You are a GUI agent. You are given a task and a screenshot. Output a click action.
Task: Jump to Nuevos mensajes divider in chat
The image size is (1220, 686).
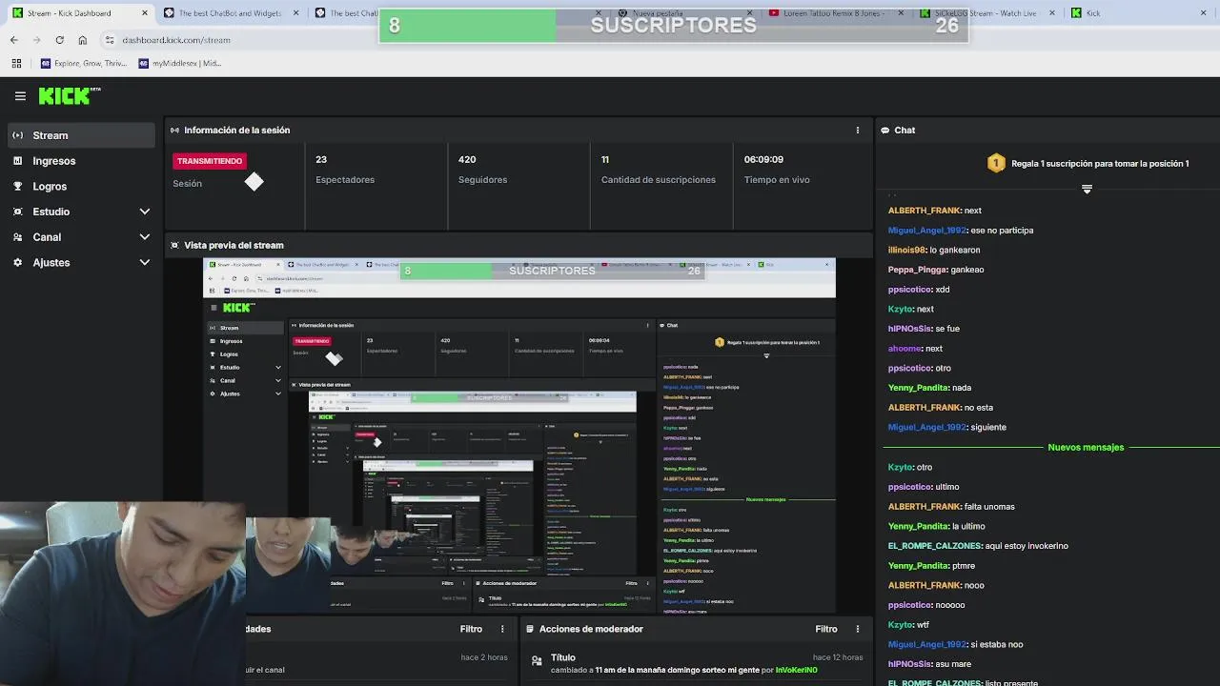pyautogui.click(x=1086, y=447)
